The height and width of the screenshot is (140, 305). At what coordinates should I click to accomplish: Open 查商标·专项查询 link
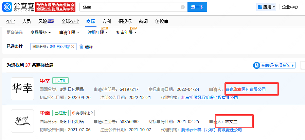[x=274, y=65]
